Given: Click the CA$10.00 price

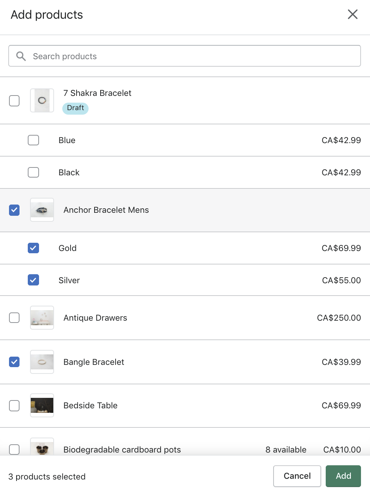Looking at the screenshot, I should 342,450.
